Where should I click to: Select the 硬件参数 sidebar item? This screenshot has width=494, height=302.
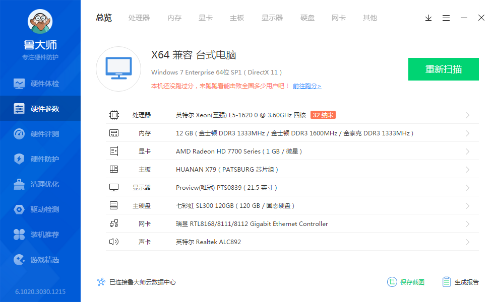coord(40,109)
